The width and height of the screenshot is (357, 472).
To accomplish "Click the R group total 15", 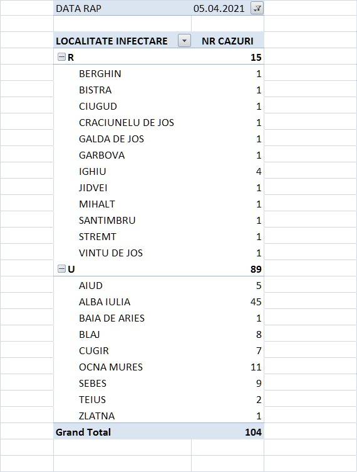I will [x=256, y=57].
